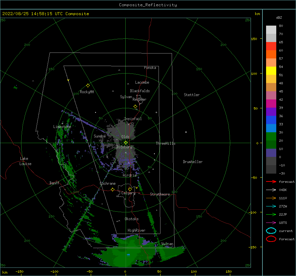Click the forecast label beside red arrow

point(287,181)
